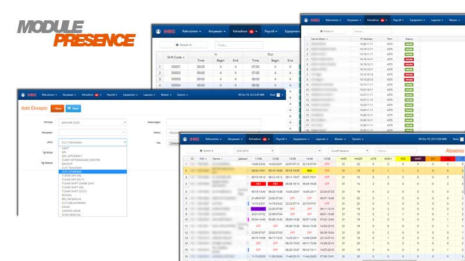Open Payroll menu in Add Eksepsi window
Image resolution: width=465 pixels, height=261 pixels.
(x=112, y=95)
